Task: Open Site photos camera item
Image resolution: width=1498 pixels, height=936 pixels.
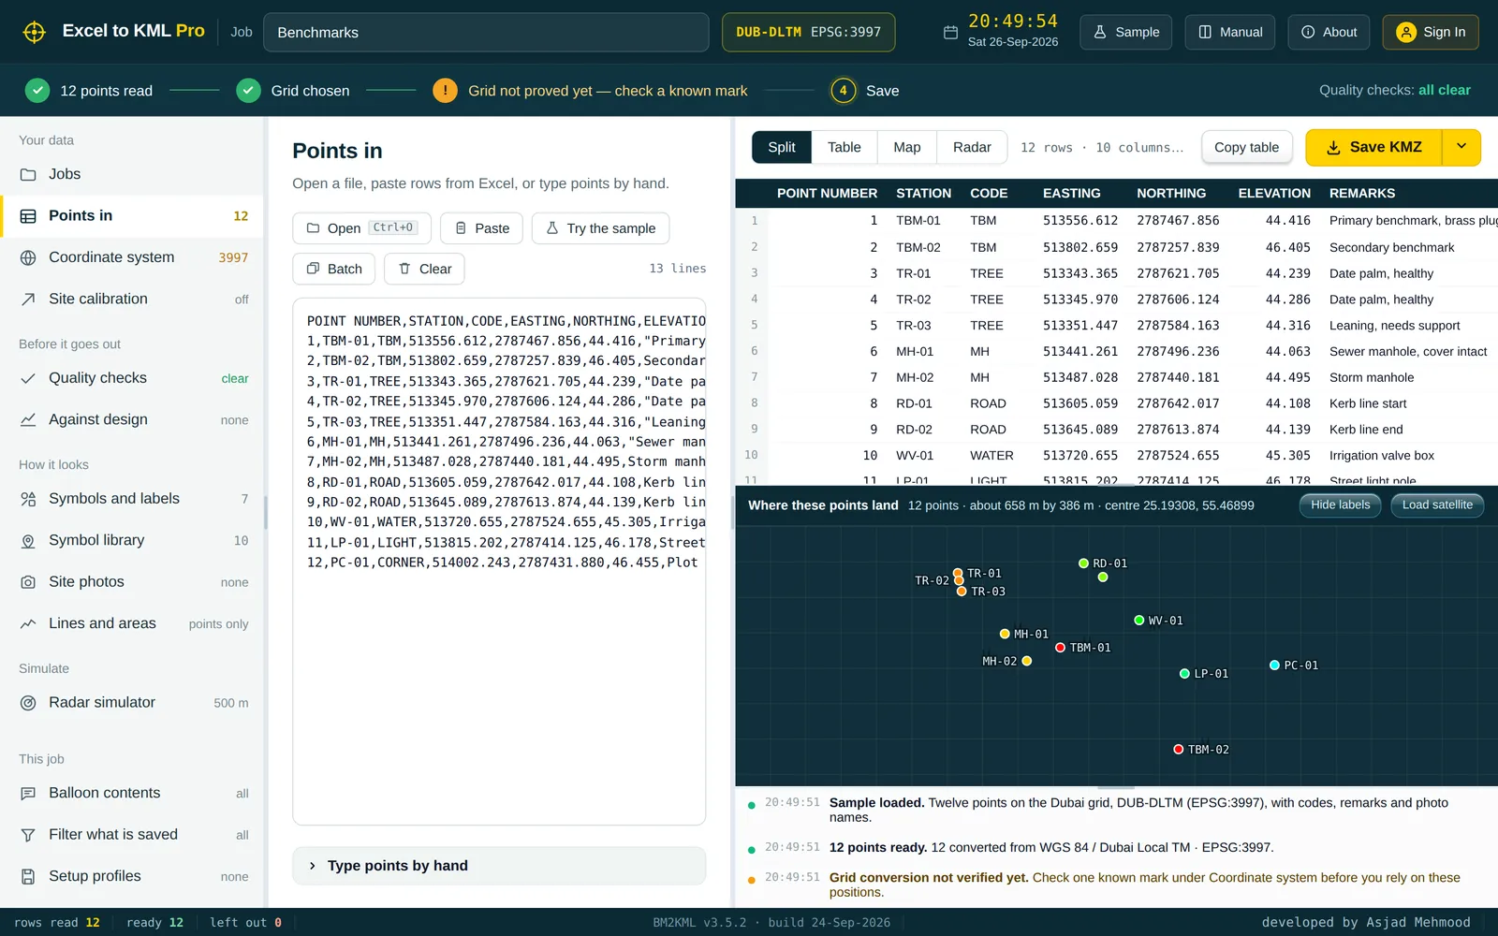Action: 131,582
